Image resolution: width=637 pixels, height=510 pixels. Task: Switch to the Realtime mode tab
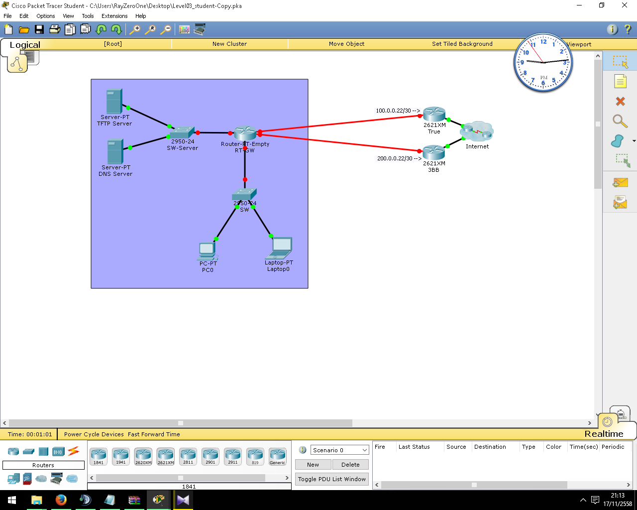point(604,434)
